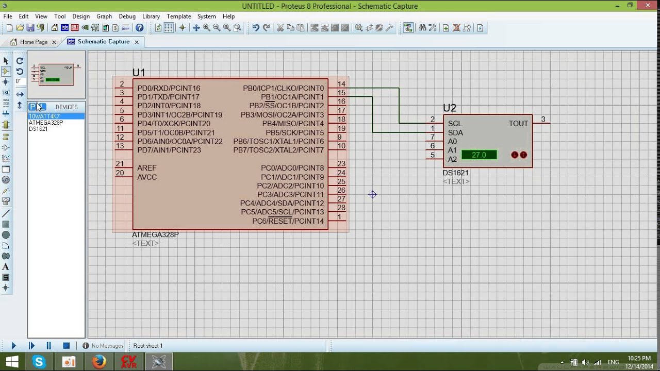Click the remove sheet icon
The image size is (660, 371).
(x=456, y=28)
